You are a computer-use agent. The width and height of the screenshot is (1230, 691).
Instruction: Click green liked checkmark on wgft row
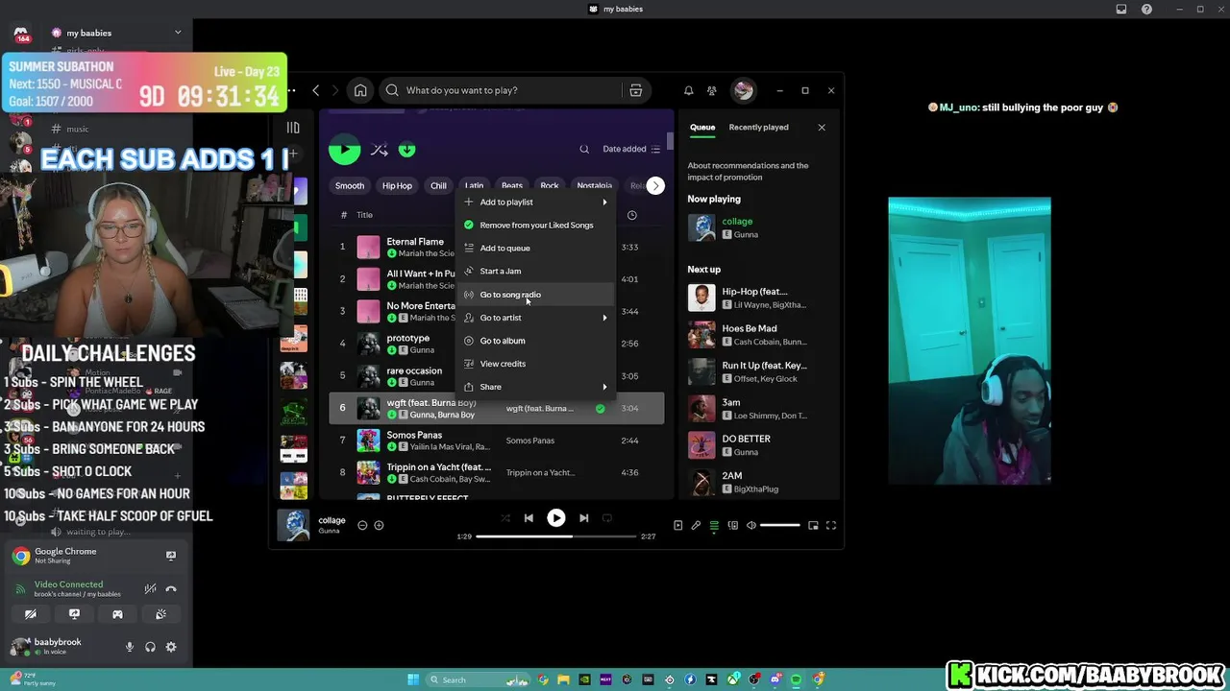(x=601, y=408)
